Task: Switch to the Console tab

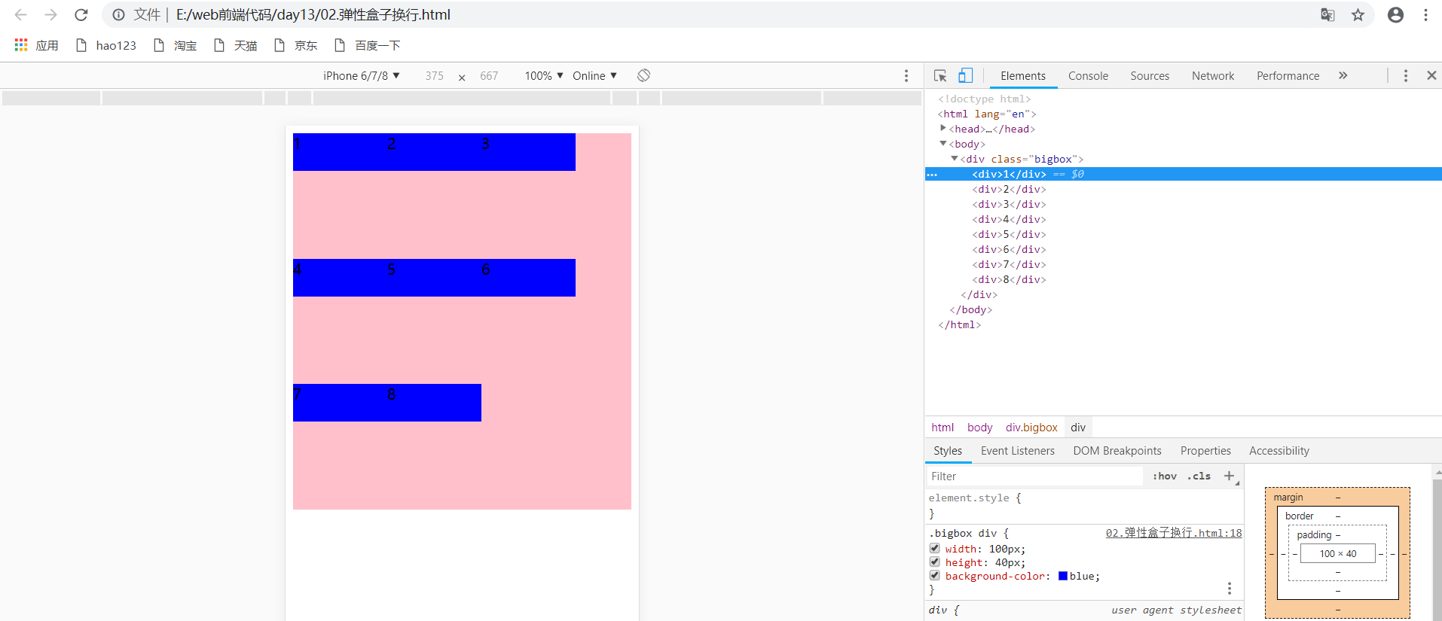Action: pos(1088,76)
